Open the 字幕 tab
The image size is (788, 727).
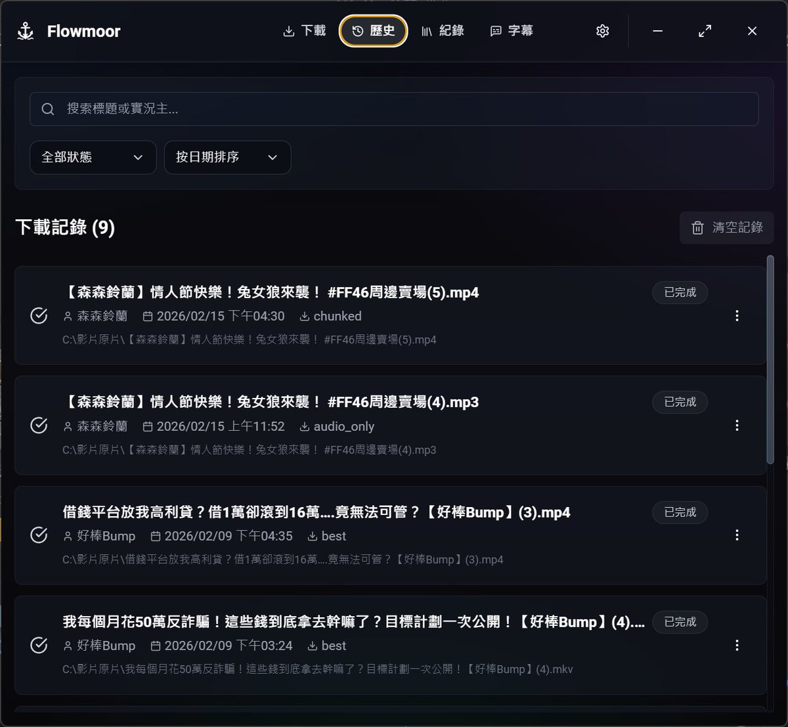512,31
